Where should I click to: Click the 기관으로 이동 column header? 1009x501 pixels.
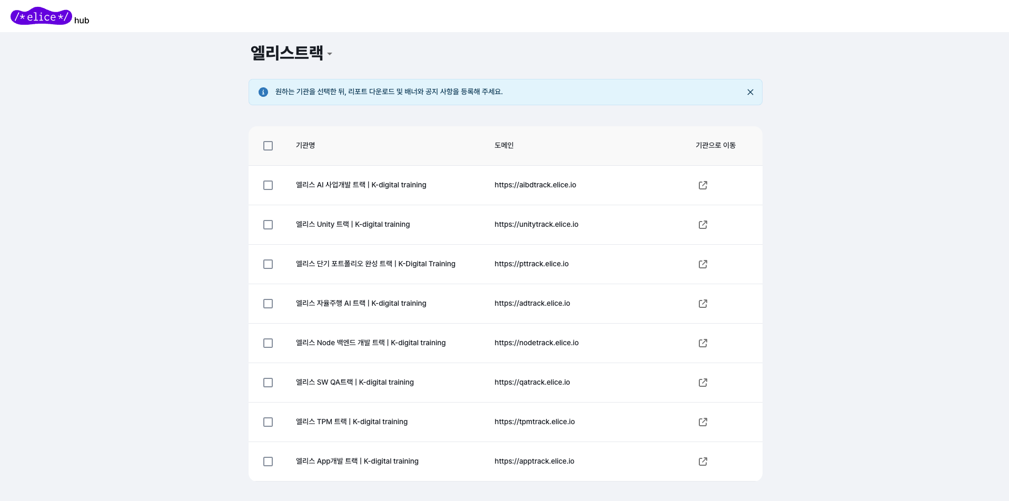[716, 145]
